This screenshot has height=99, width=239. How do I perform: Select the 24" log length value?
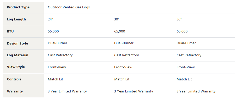50,19
